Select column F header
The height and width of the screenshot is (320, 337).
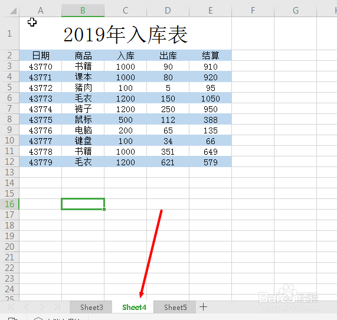pyautogui.click(x=253, y=10)
